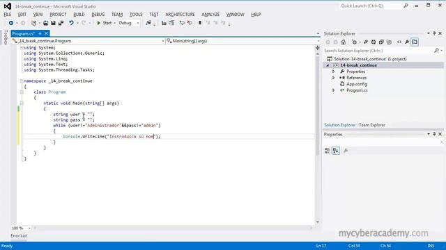Click the Quick Launch search magnifier

tap(406, 6)
